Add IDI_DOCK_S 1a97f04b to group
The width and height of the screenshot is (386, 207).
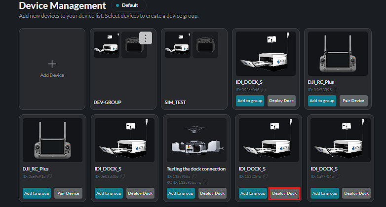click(x=325, y=193)
